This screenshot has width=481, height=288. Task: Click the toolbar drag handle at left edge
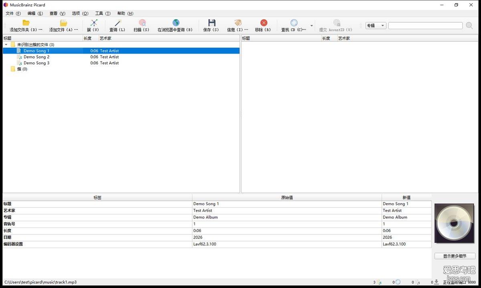pos(5,26)
